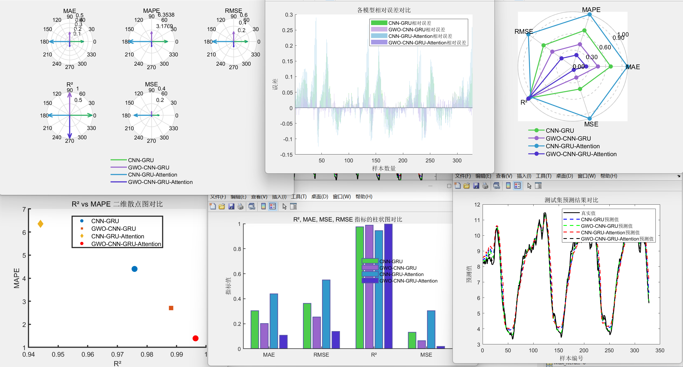Click Open File icon in bar chart window
Screen dimensions: 683x367
(x=222, y=207)
